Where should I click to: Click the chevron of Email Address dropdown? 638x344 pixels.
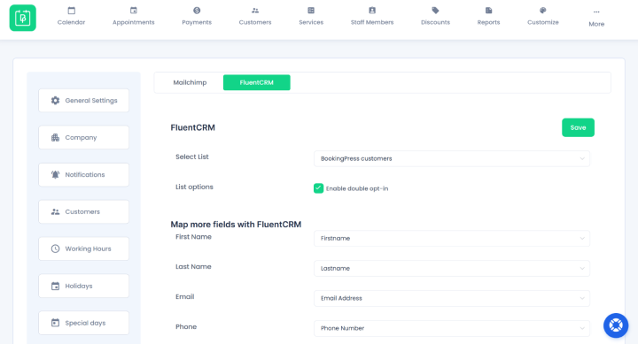point(582,299)
